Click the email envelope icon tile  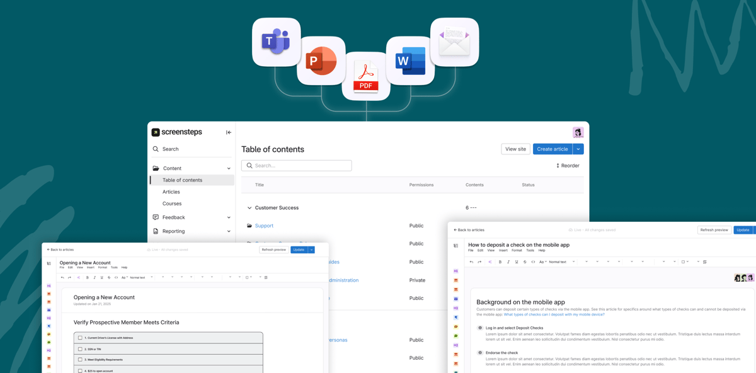pyautogui.click(x=454, y=42)
